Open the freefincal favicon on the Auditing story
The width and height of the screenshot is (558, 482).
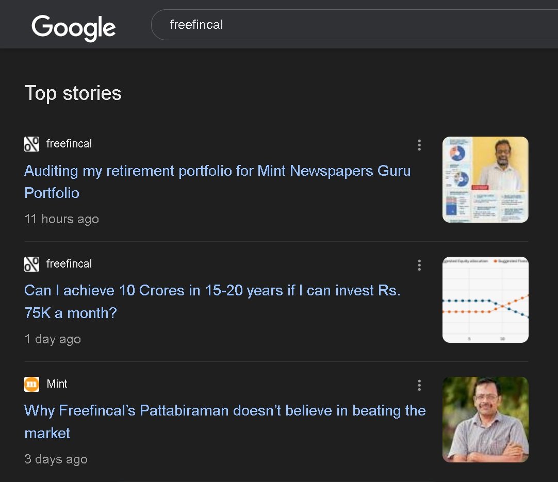(x=31, y=144)
